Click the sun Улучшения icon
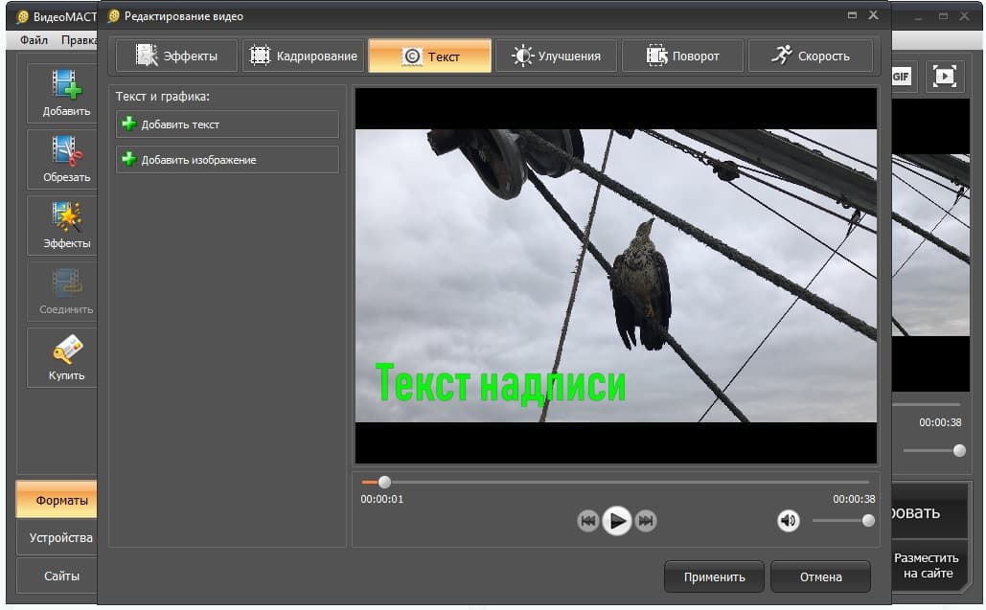986x610 pixels. [x=522, y=56]
